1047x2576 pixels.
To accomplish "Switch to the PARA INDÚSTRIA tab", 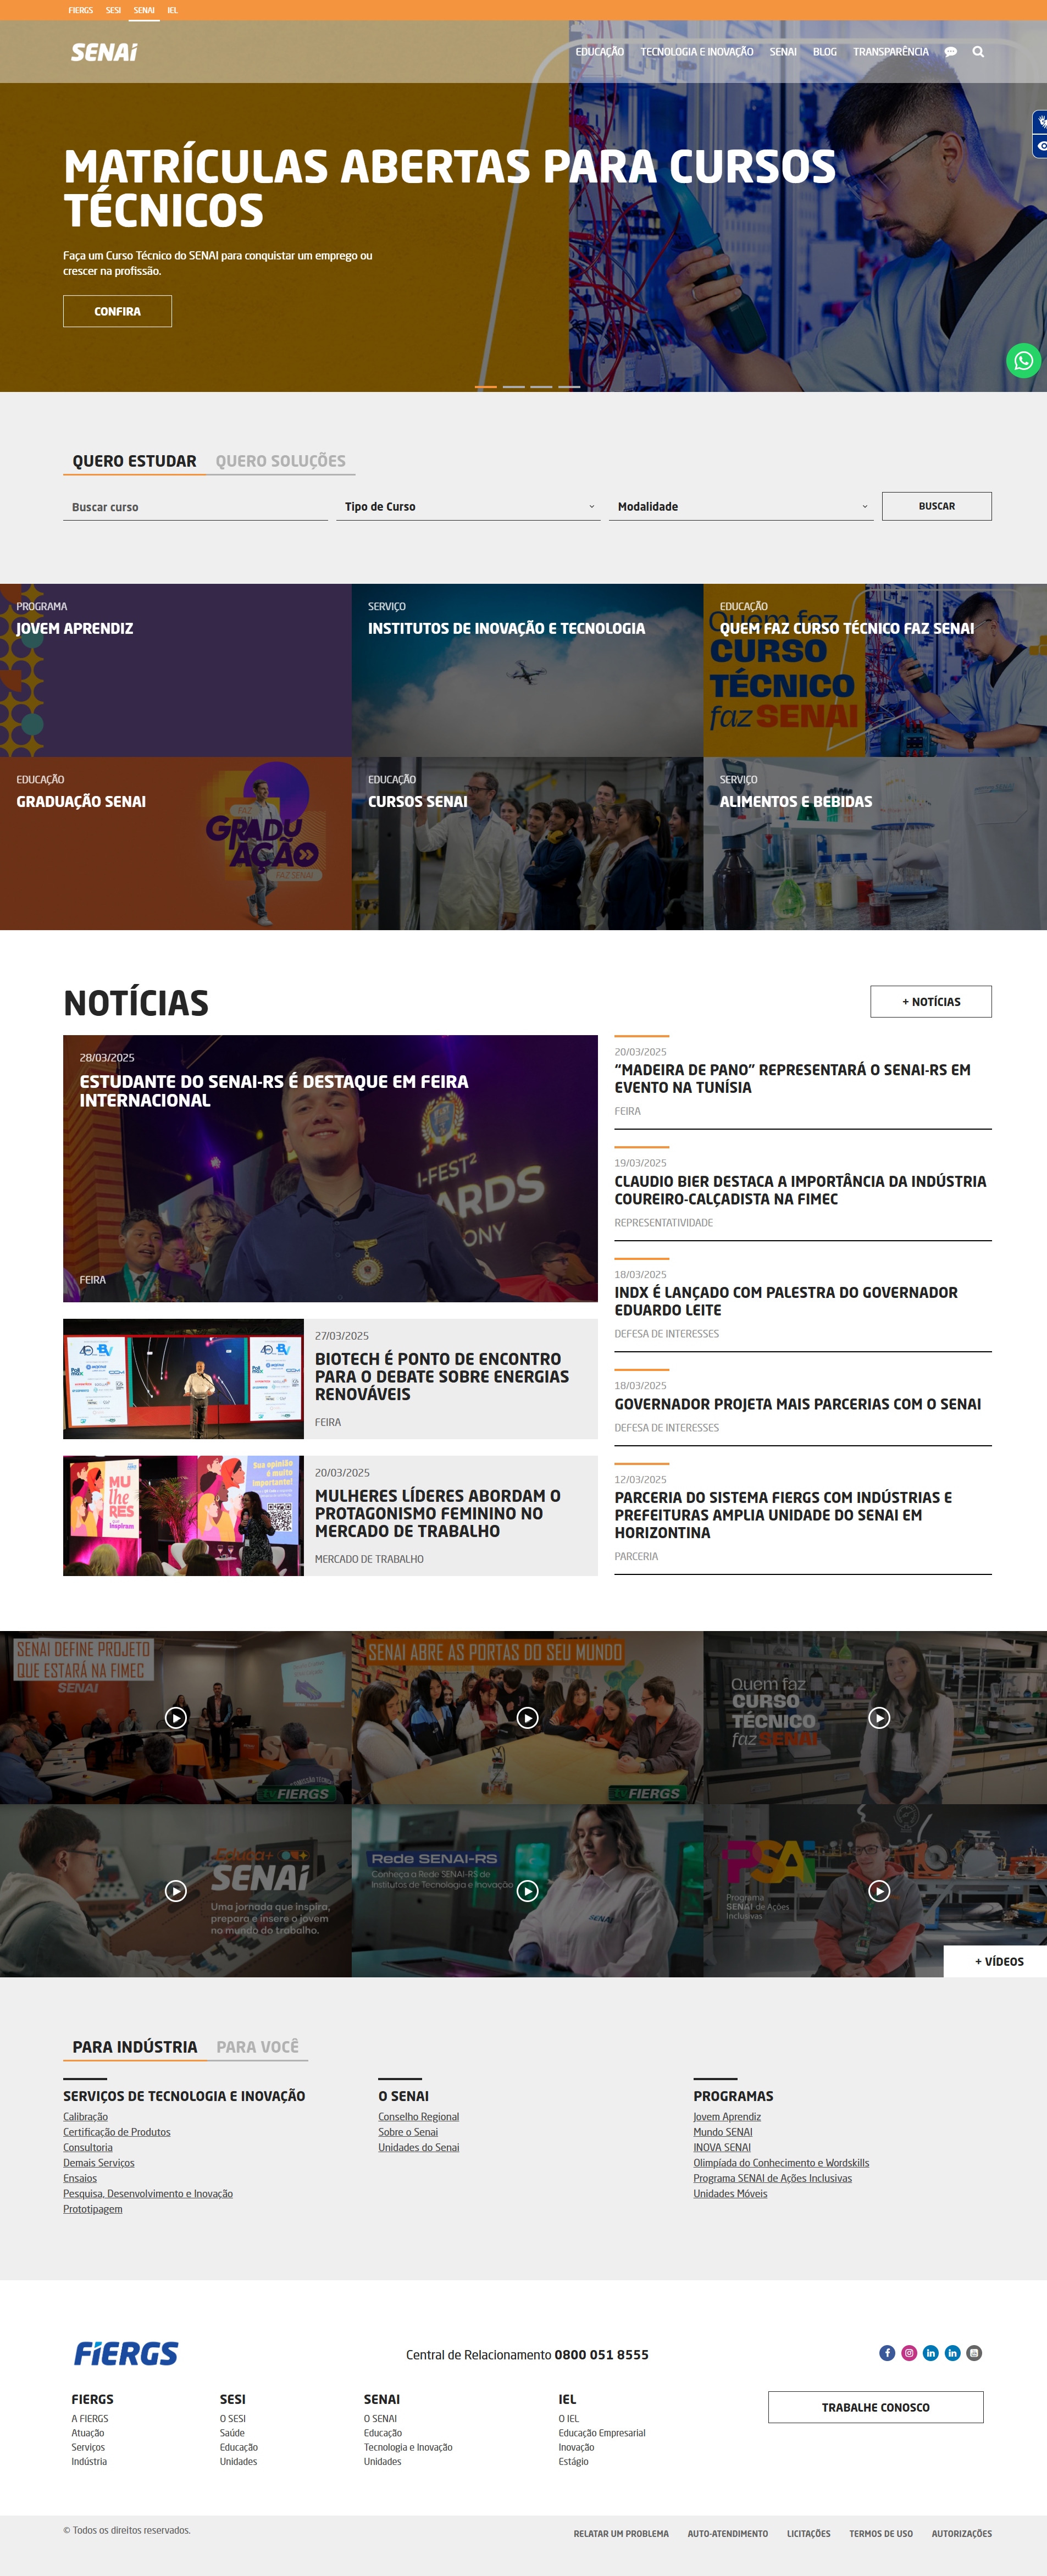I will click(135, 2047).
